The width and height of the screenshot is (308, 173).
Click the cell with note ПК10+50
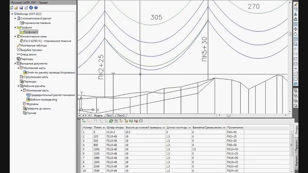point(235,149)
